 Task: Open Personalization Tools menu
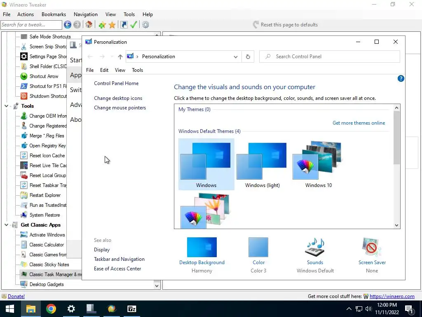(137, 70)
